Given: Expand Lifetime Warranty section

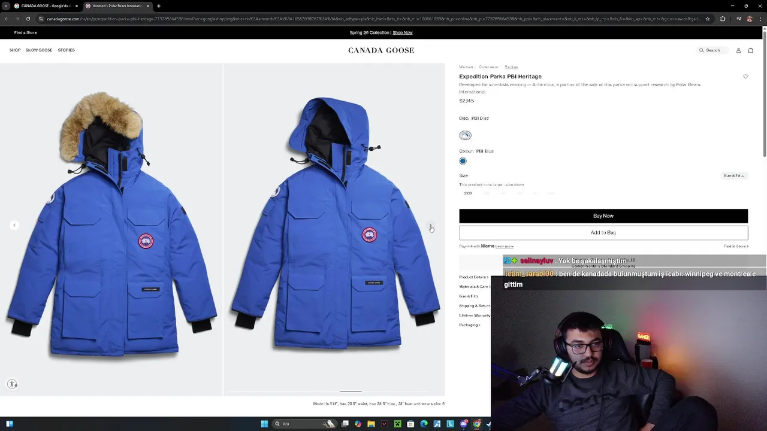Looking at the screenshot, I should click(x=475, y=315).
